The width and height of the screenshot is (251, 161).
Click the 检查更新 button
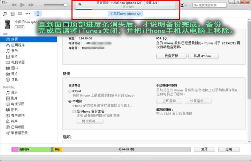171,56
